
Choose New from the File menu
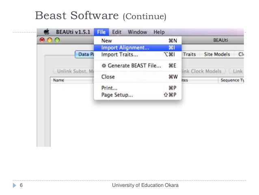[x=138, y=41]
